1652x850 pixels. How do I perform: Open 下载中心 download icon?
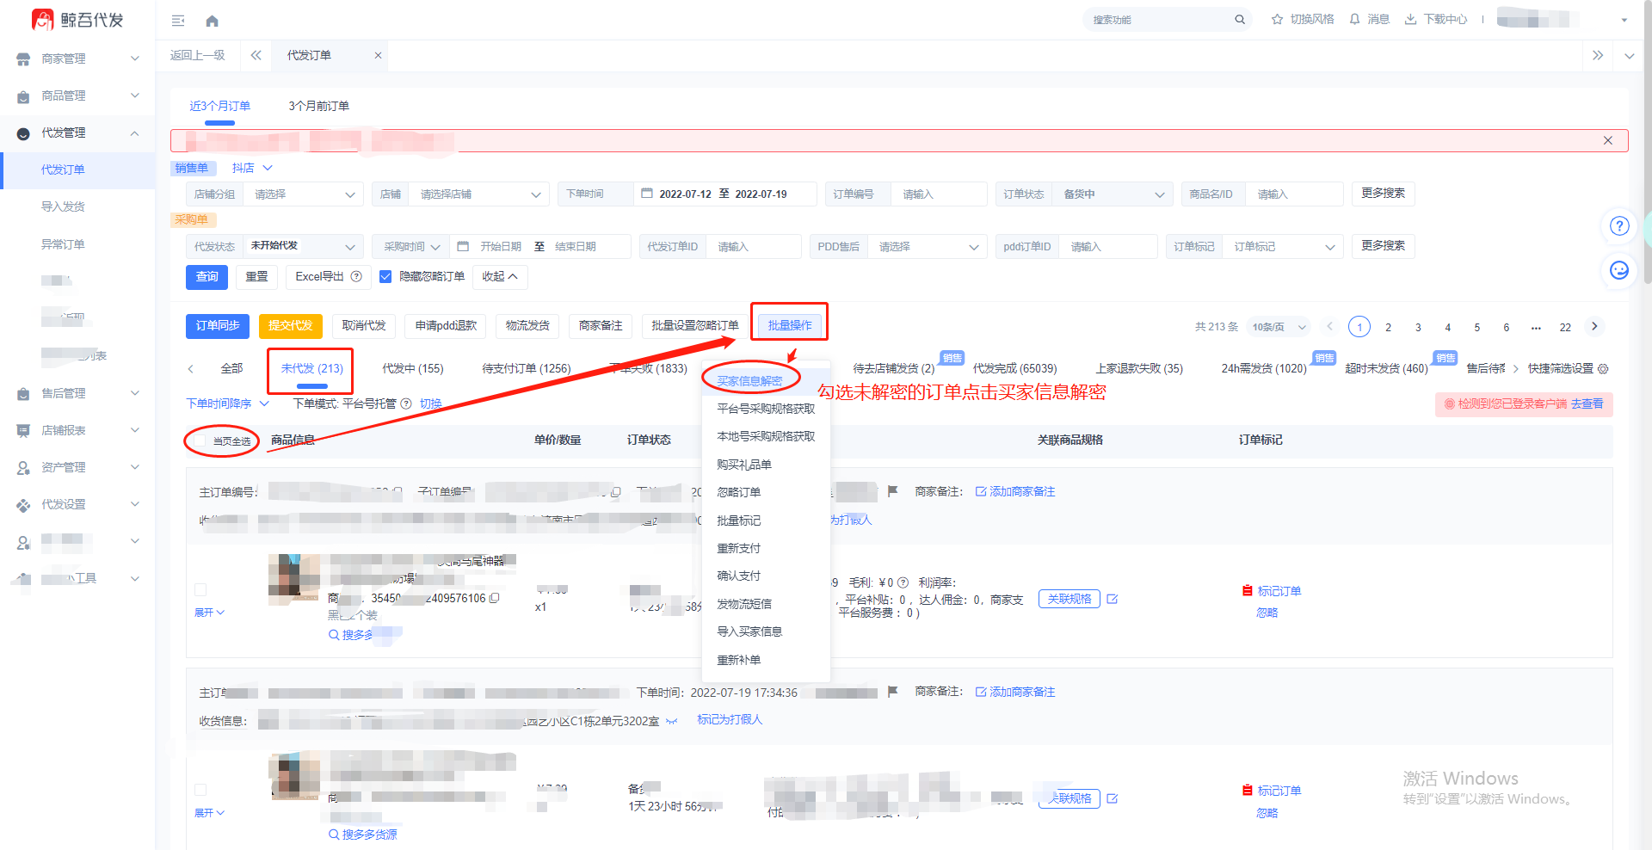pyautogui.click(x=1410, y=20)
